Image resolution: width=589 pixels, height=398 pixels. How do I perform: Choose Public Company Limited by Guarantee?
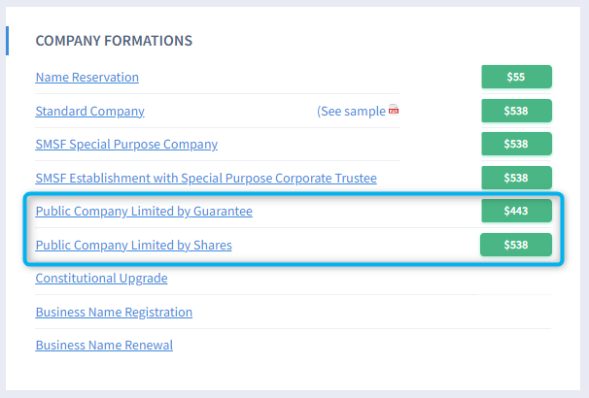[144, 211]
